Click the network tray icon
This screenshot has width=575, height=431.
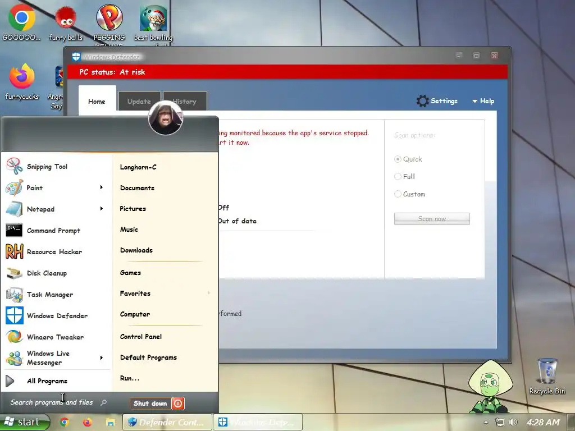pos(499,422)
